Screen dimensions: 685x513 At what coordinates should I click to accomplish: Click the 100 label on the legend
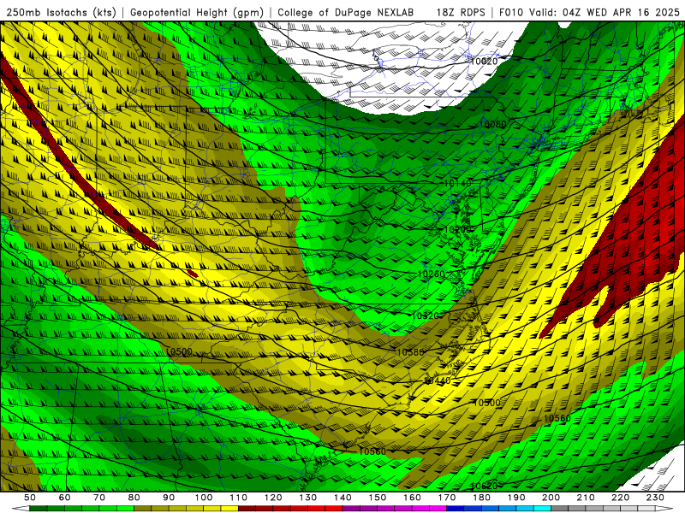(x=204, y=498)
